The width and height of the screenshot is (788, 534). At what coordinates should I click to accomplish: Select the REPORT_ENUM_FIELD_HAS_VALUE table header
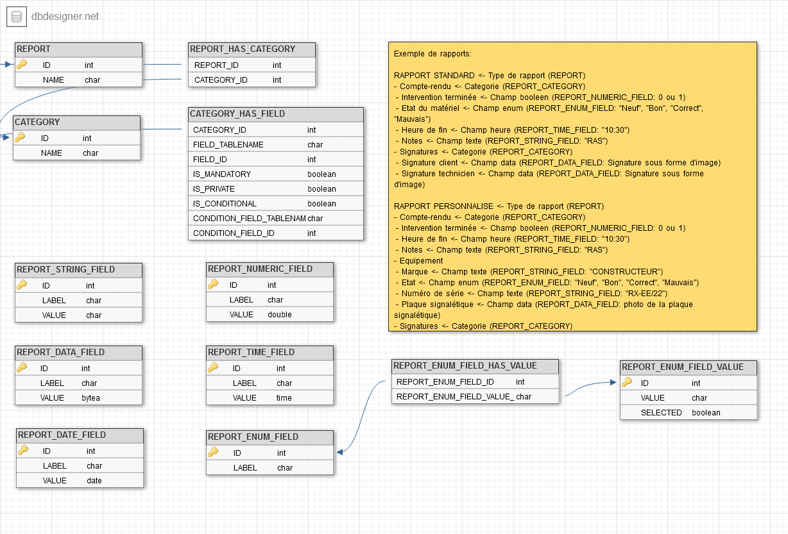(x=475, y=366)
